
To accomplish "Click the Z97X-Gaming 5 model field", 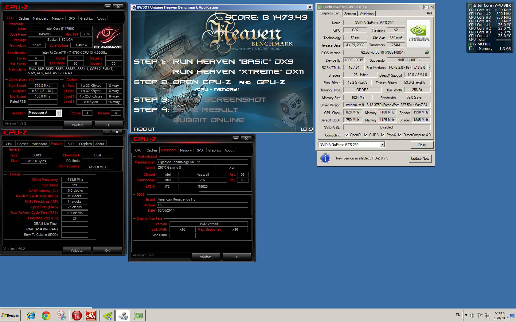I will tap(186, 168).
